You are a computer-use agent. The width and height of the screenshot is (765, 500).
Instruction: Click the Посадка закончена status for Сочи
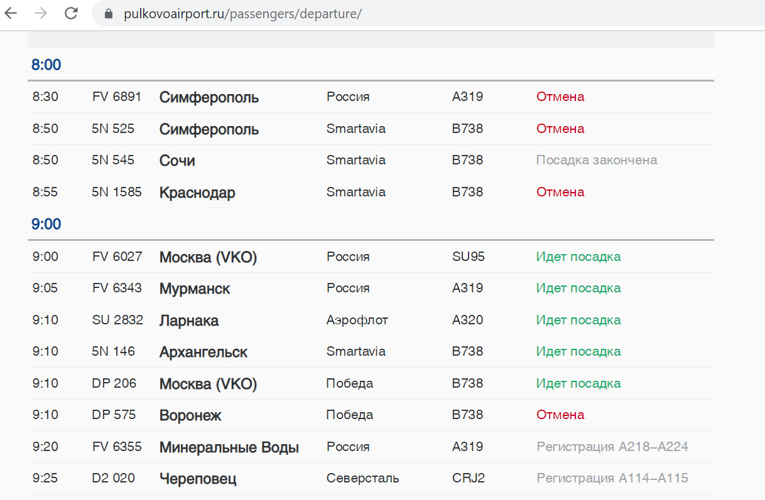tap(597, 160)
